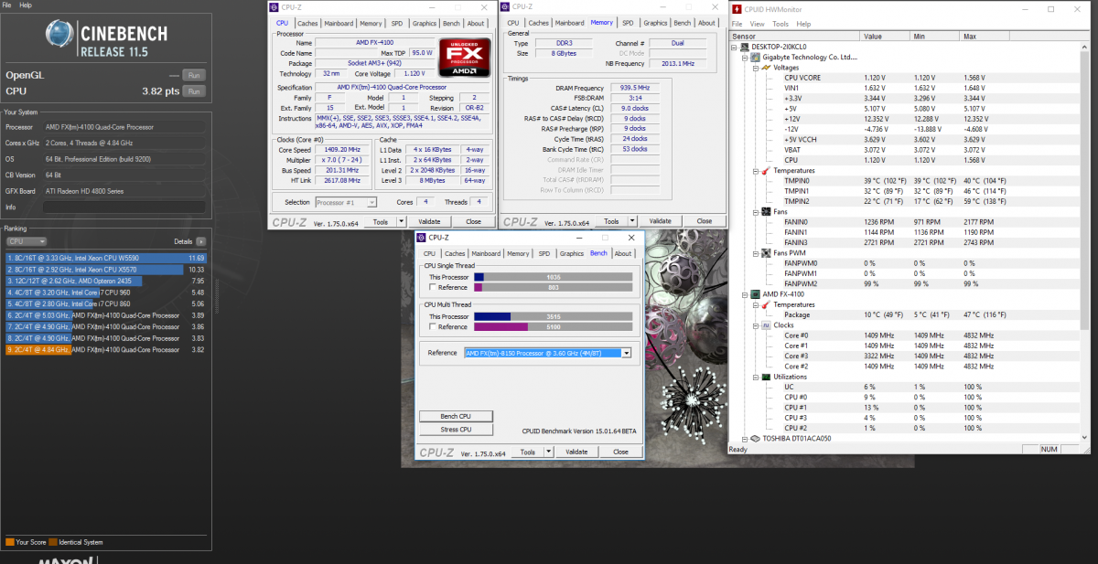Select the AMD Opteron 2435 ranking row
1098x564 pixels.
click(106, 281)
